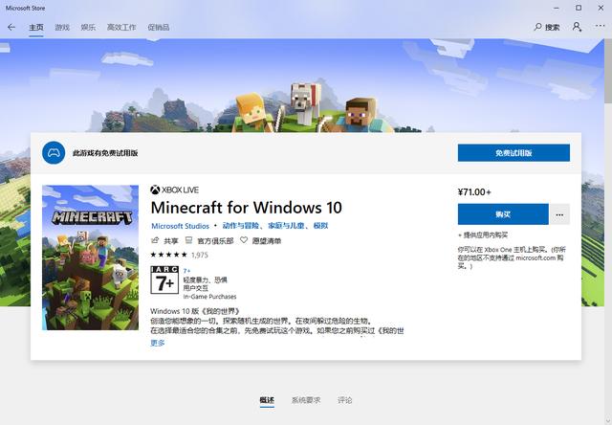Click the Minecraft box art thumbnail
The image size is (612, 425).
tap(90, 257)
